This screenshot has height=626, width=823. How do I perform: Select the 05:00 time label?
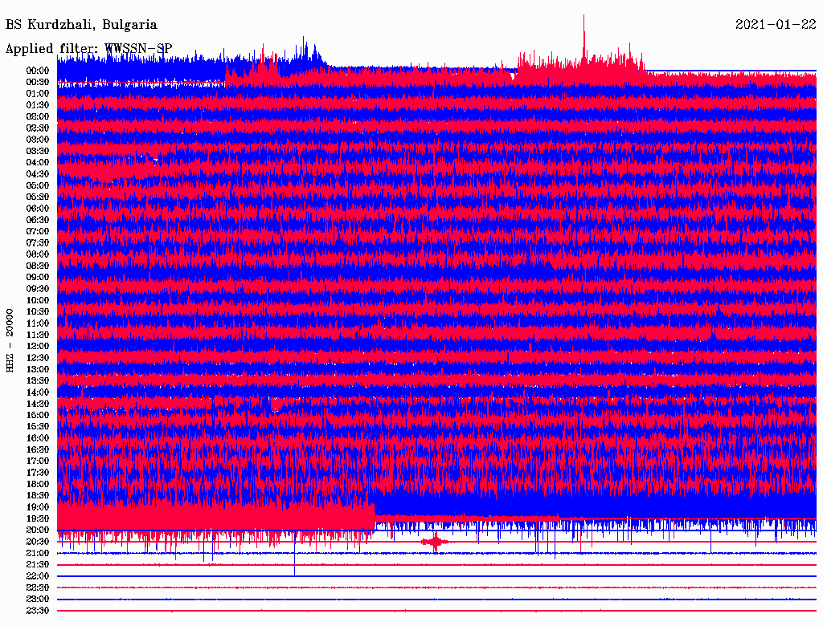click(x=38, y=185)
